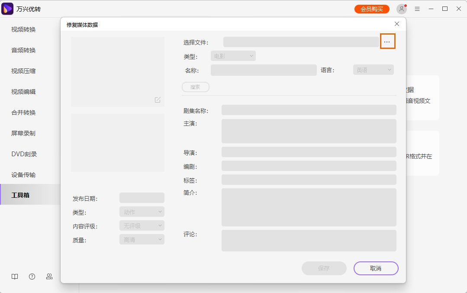The height and width of the screenshot is (293, 467).
Task: Click the browse file ellipsis icon
Action: pyautogui.click(x=387, y=41)
